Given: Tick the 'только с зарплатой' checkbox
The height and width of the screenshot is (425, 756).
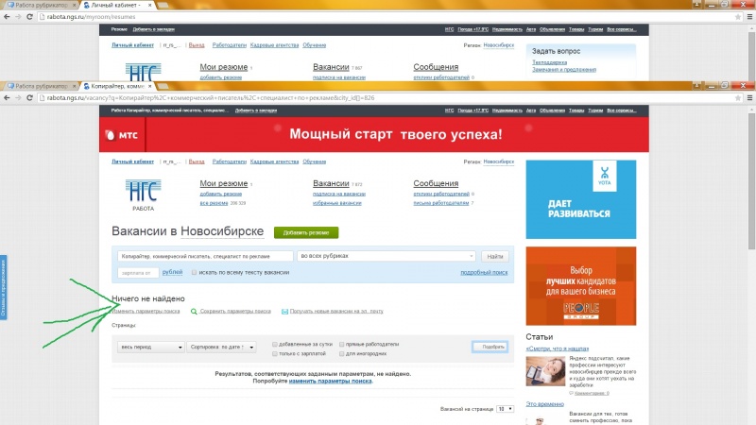Looking at the screenshot, I should [x=275, y=354].
